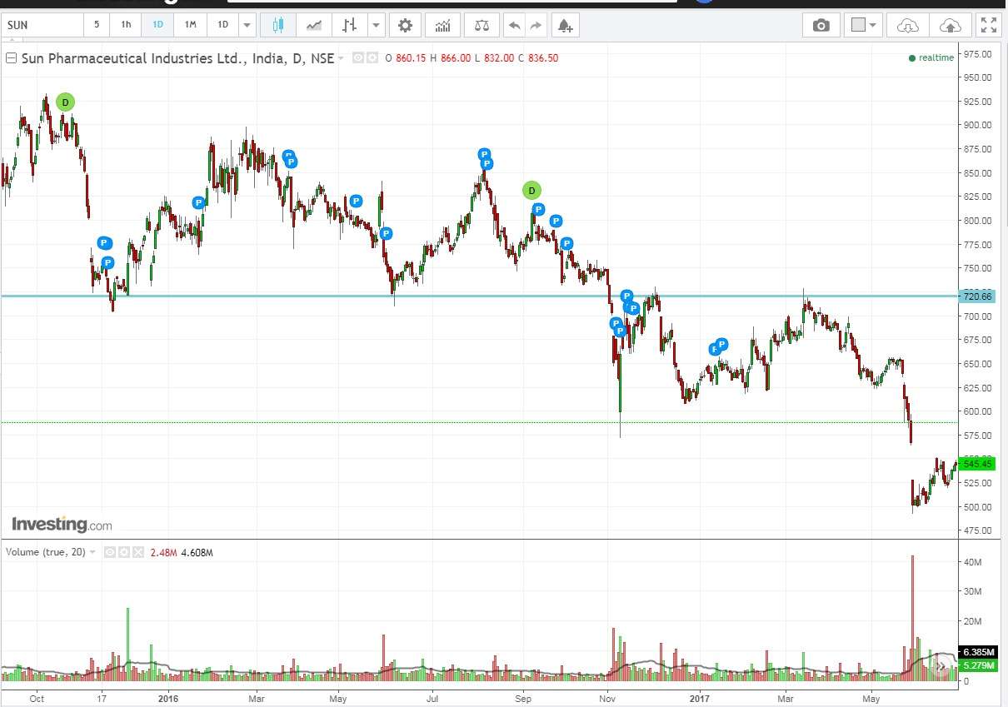The width and height of the screenshot is (1008, 707).
Task: Open chart settings gear in toolbar
Action: (x=405, y=25)
